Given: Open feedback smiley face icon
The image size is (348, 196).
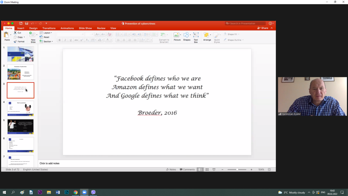Looking at the screenshot, I should coord(270,23).
